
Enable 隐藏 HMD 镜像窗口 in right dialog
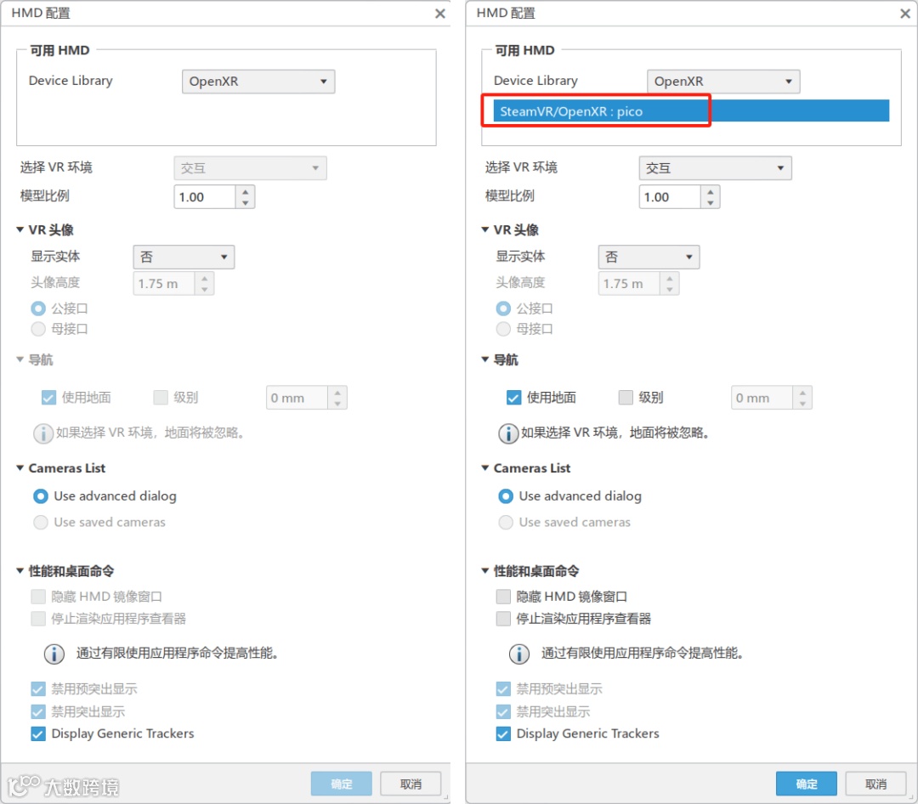click(503, 597)
